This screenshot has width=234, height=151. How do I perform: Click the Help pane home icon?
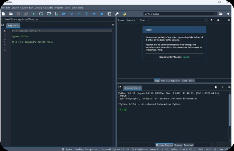pos(211,20)
